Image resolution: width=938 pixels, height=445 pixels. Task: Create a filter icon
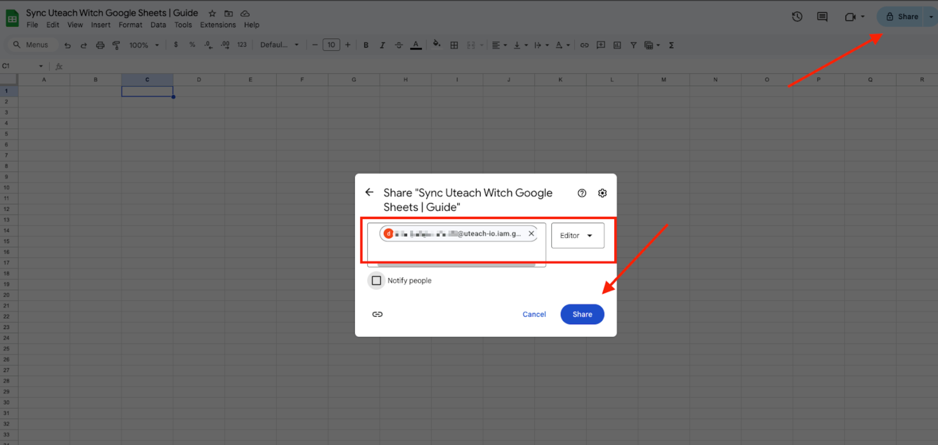pos(634,45)
